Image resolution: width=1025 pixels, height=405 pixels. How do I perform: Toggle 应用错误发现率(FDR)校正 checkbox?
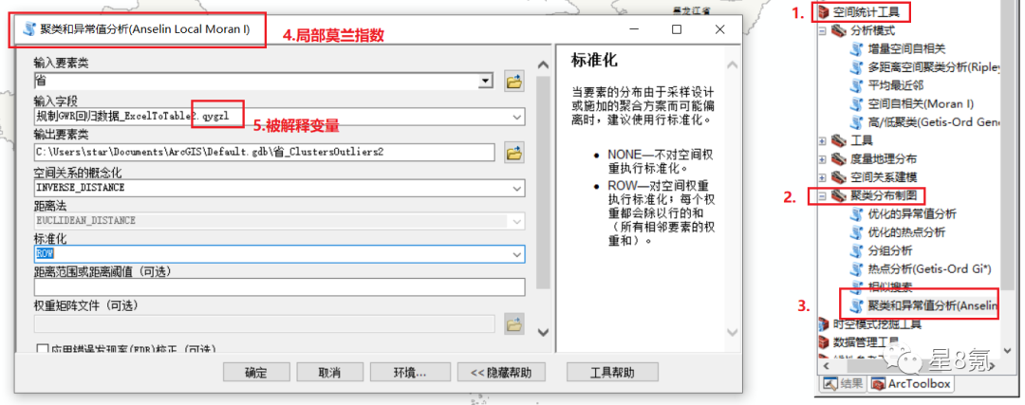click(43, 350)
